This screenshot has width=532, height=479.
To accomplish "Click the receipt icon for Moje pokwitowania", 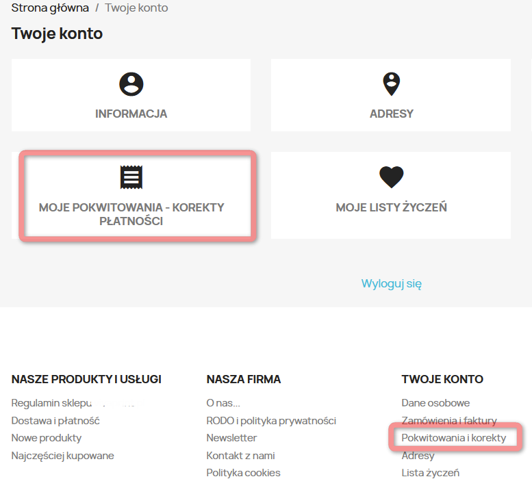I will [131, 177].
